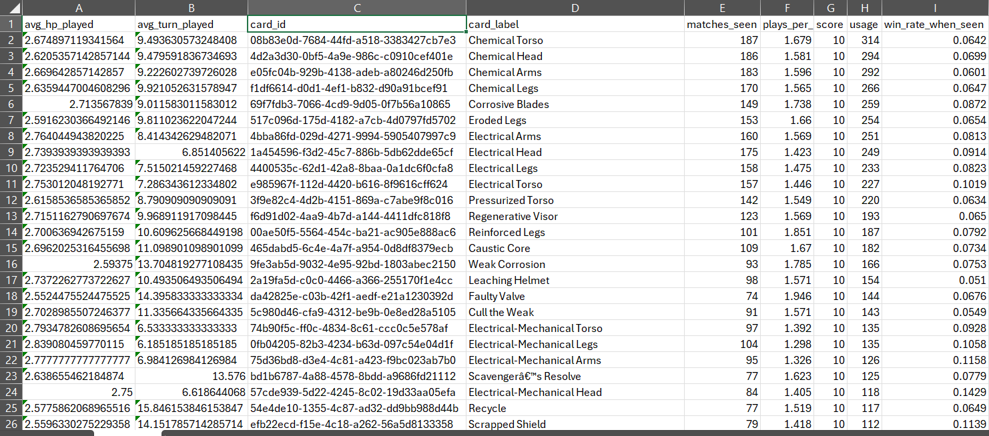Select column G header
The width and height of the screenshot is (989, 436).
(830, 8)
